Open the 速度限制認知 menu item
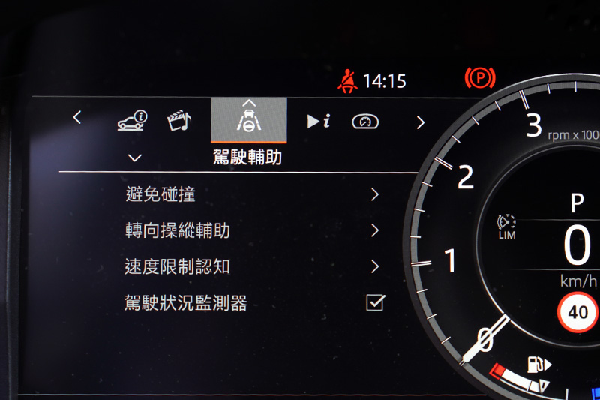The height and width of the screenshot is (400, 600). [253, 267]
